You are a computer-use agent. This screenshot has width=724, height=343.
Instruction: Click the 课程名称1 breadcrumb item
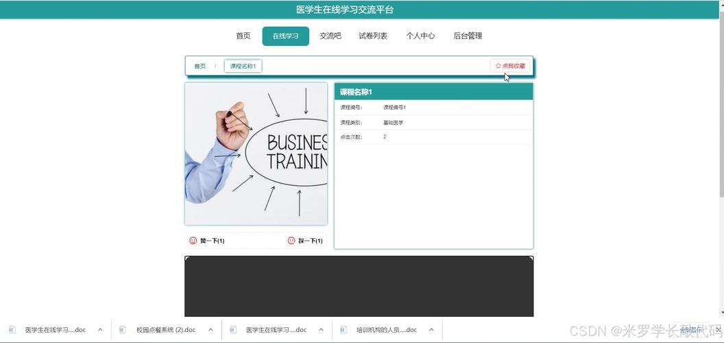243,67
